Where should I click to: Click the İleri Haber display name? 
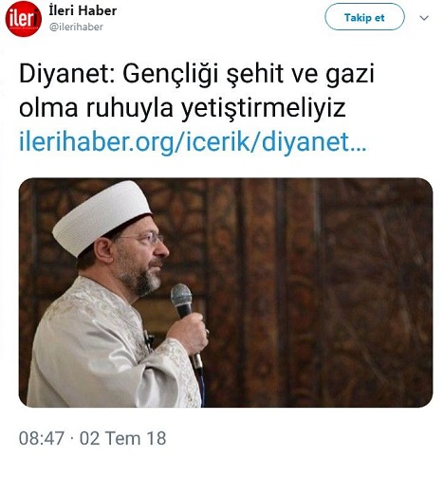(x=83, y=10)
